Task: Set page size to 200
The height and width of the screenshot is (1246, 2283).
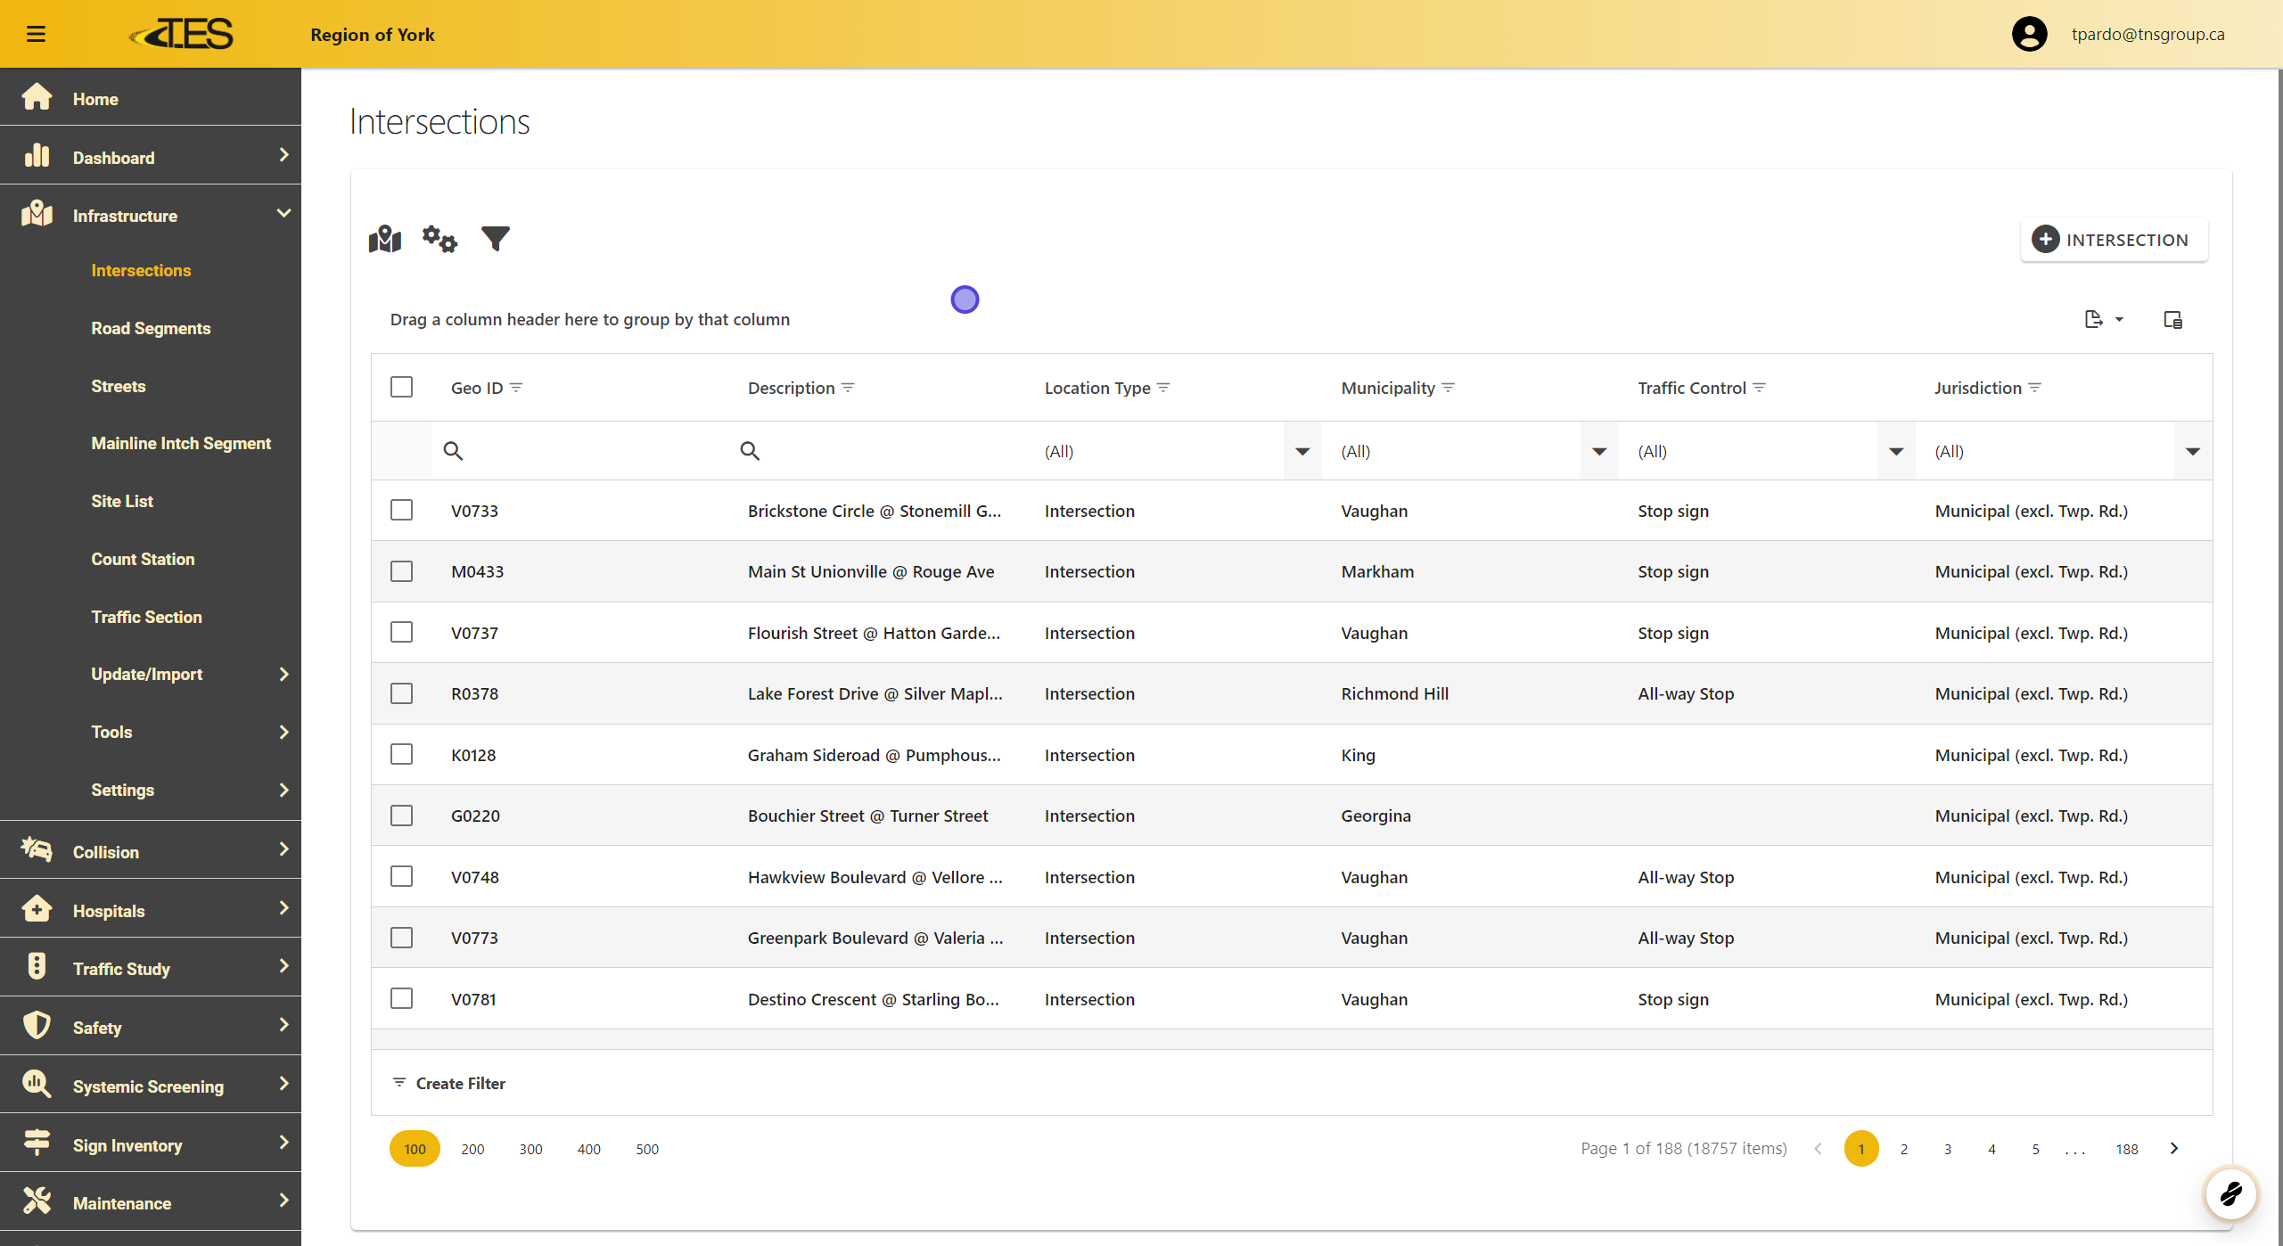Action: 472,1149
